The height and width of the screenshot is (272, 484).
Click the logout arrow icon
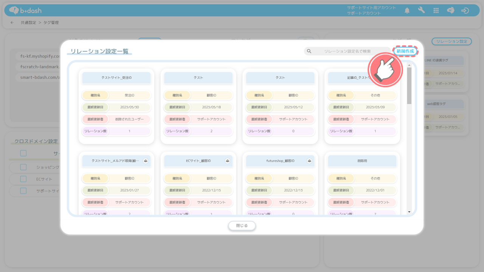(465, 11)
